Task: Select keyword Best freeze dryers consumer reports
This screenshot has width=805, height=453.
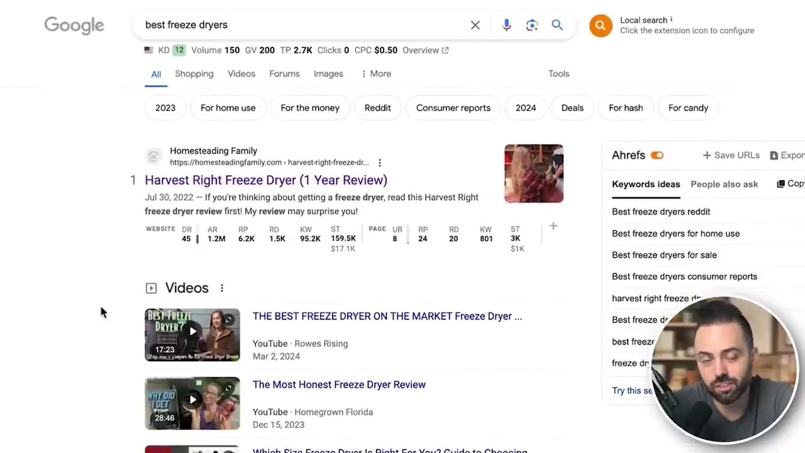Action: coord(684,277)
